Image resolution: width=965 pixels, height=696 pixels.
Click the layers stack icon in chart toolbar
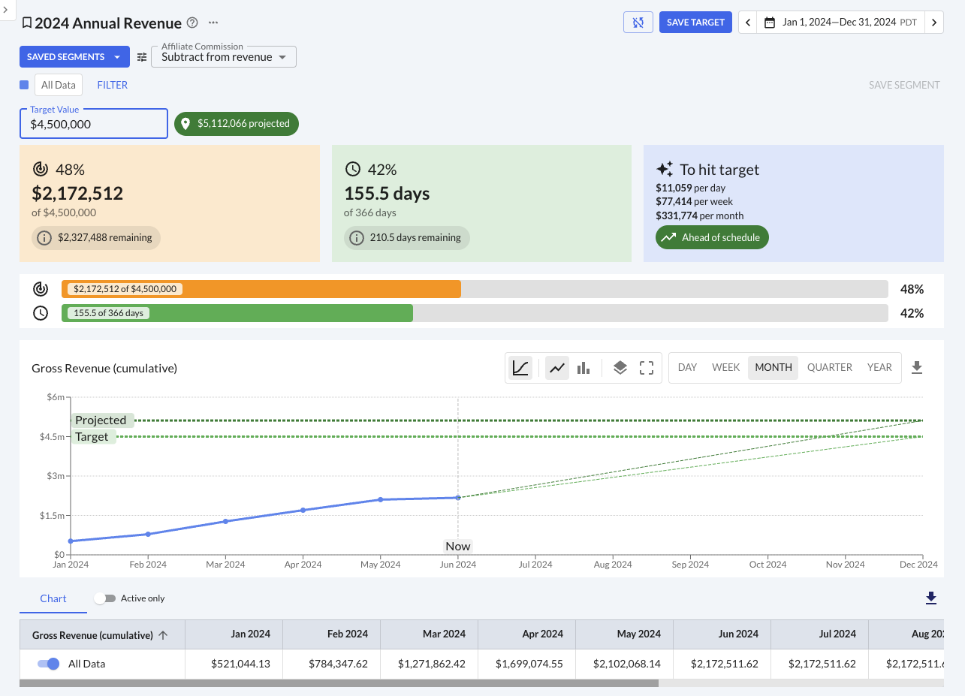click(x=620, y=368)
